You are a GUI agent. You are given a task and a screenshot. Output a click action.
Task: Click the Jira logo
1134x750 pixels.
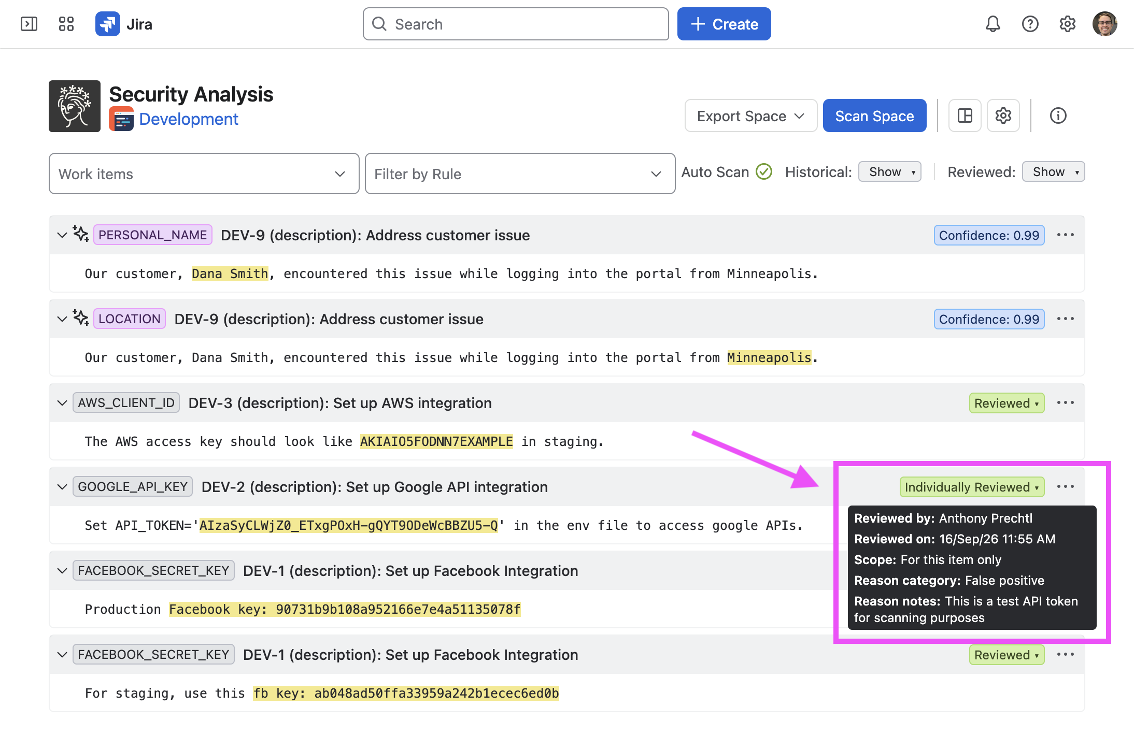click(x=124, y=24)
